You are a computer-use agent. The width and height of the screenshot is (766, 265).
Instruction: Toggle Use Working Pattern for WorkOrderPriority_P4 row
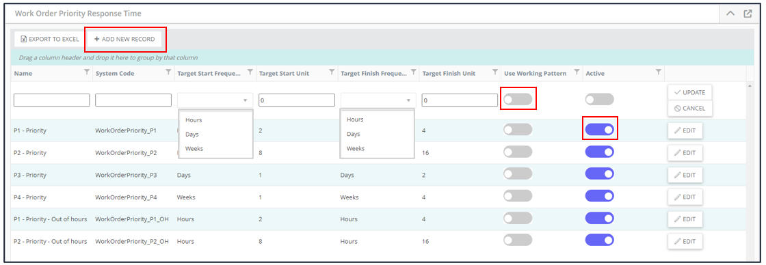[x=518, y=196]
